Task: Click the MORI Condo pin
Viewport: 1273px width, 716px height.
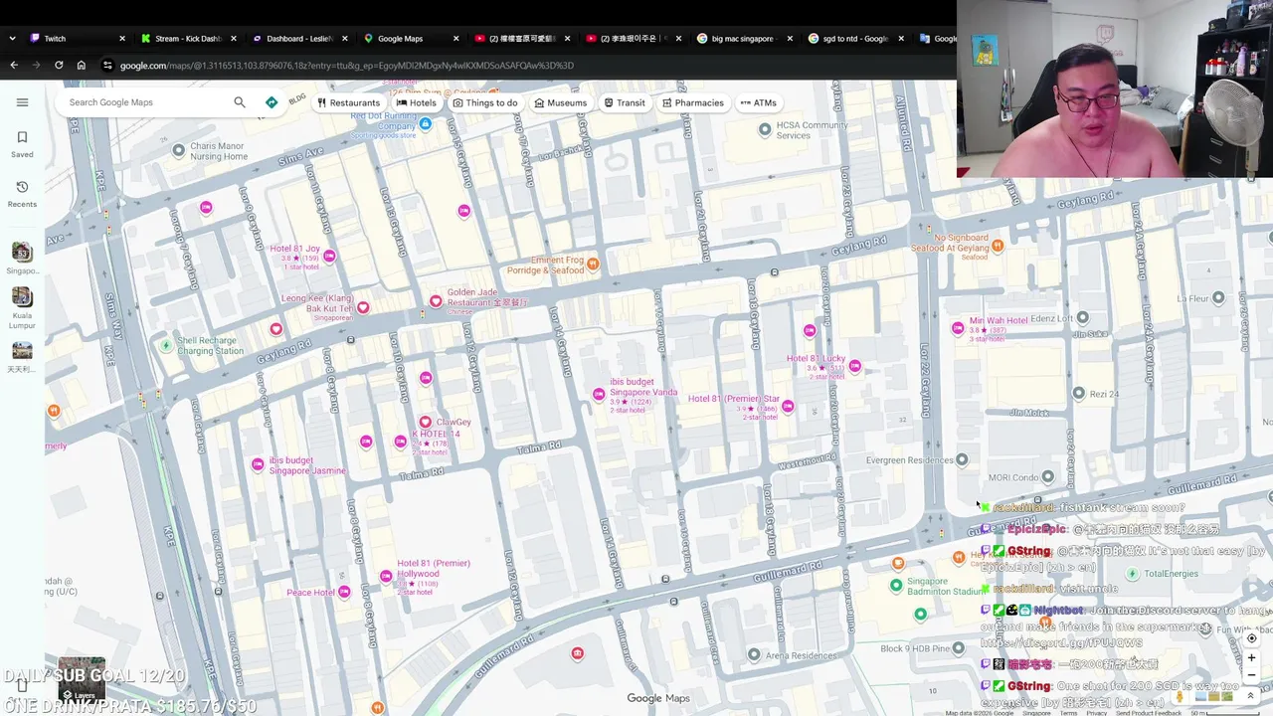Action: coord(1047,477)
